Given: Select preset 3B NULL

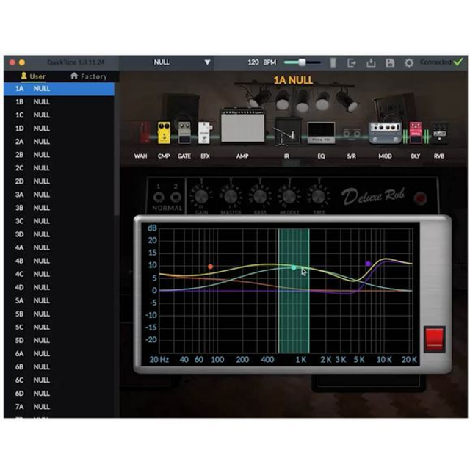Looking at the screenshot, I should pos(59,208).
